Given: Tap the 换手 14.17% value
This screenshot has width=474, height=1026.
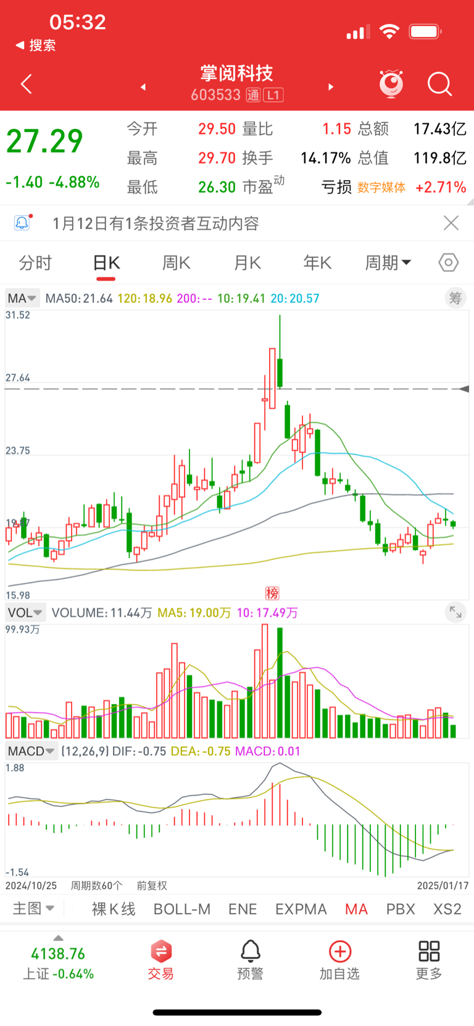Looking at the screenshot, I should [325, 158].
